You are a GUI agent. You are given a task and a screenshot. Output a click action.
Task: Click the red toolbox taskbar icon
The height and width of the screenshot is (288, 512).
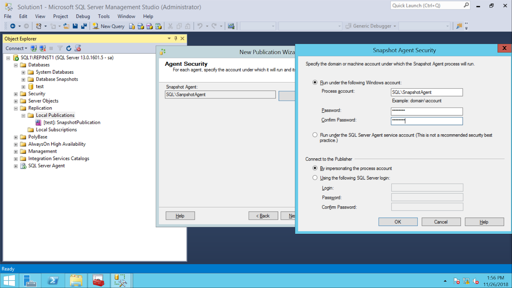[x=99, y=281]
